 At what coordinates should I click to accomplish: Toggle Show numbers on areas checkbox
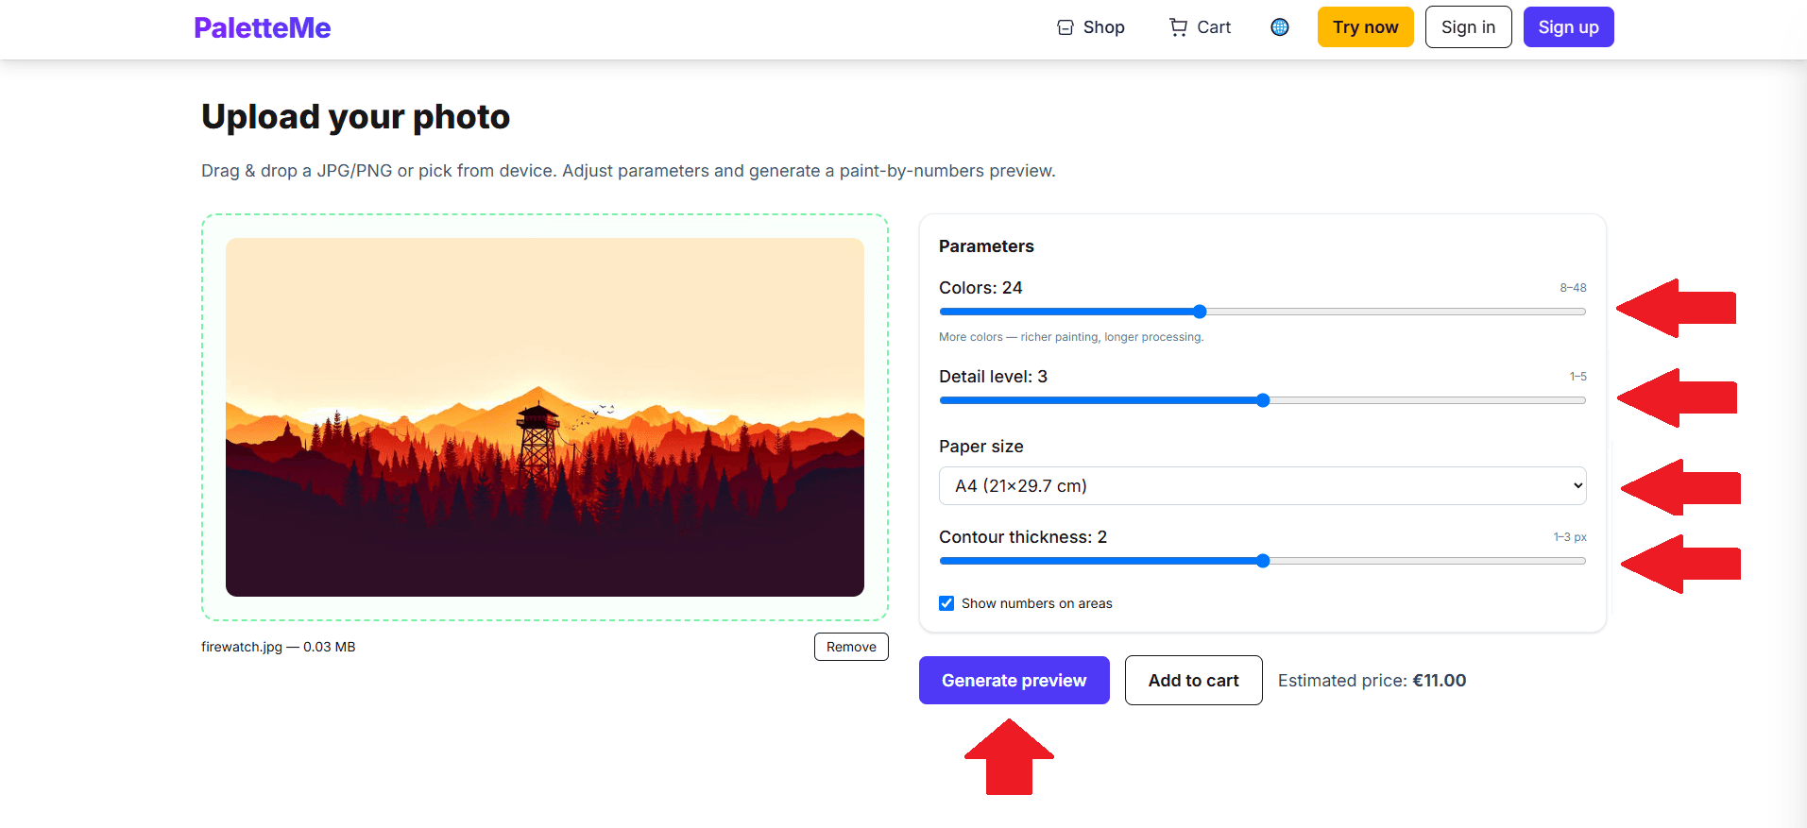(x=946, y=603)
